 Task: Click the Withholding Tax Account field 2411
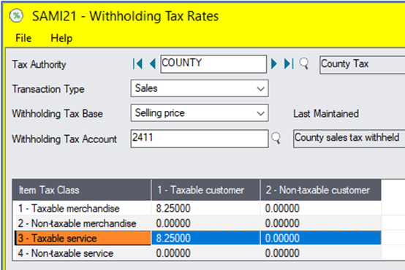pyautogui.click(x=200, y=139)
